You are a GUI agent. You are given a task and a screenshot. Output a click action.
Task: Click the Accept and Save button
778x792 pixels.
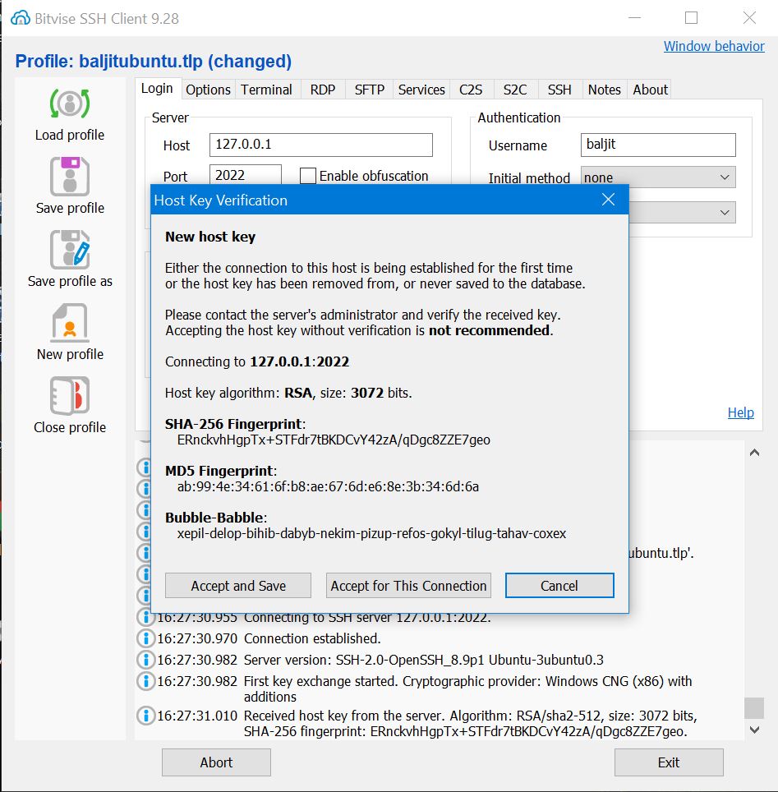point(238,586)
